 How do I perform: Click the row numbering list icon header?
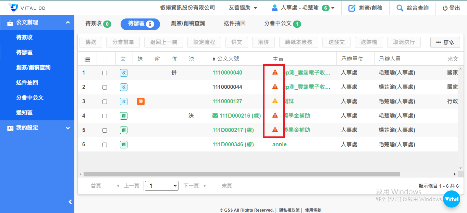point(87,59)
